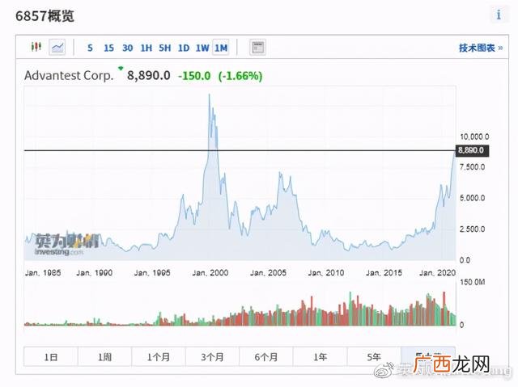This screenshot has height=387, width=518.
Task: Set interval to 5 minutes
Action: 90,48
